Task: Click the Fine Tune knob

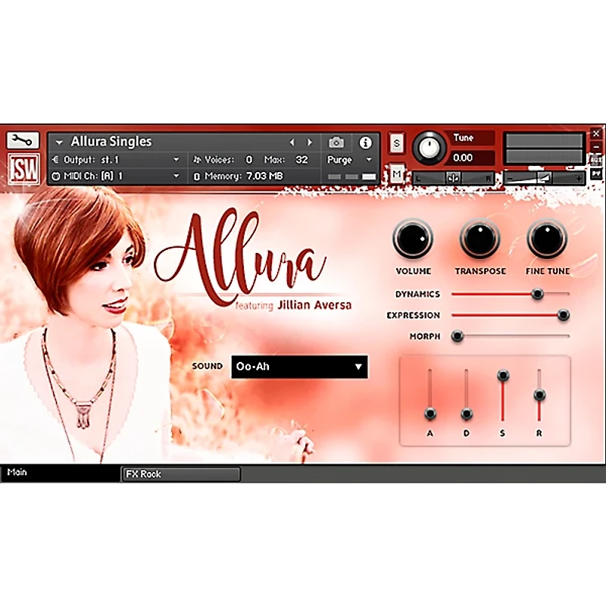Action: coord(547,239)
